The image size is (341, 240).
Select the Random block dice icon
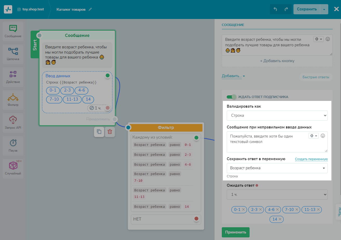tap(13, 166)
